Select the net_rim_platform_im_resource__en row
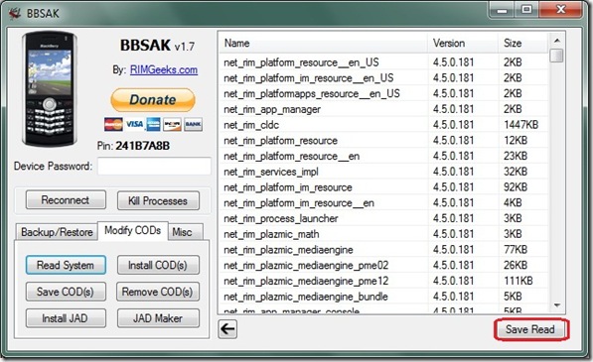 [383, 202]
